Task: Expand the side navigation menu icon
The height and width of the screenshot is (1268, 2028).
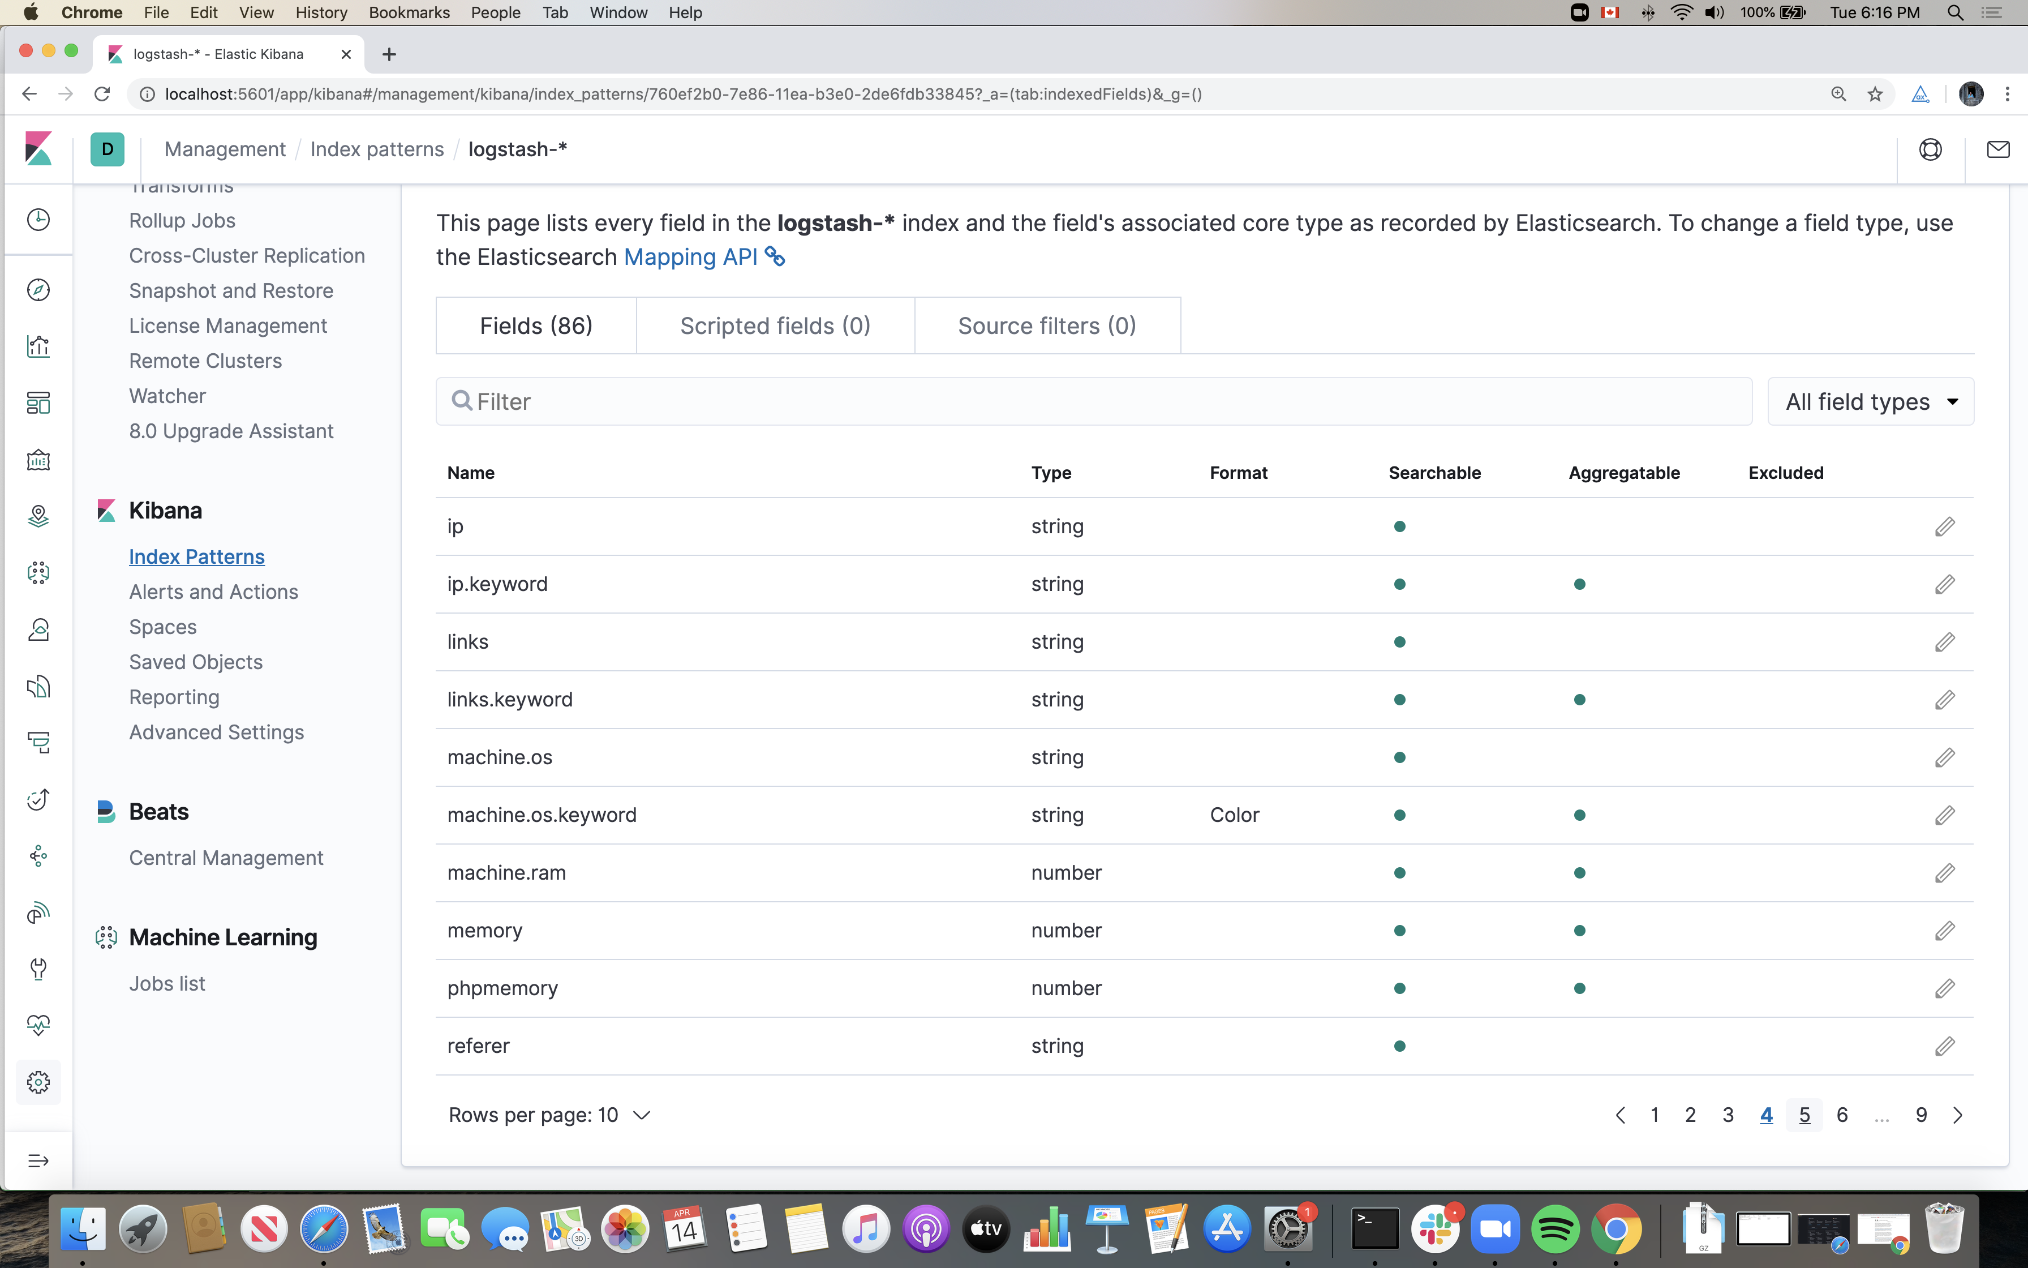Action: [x=38, y=1160]
